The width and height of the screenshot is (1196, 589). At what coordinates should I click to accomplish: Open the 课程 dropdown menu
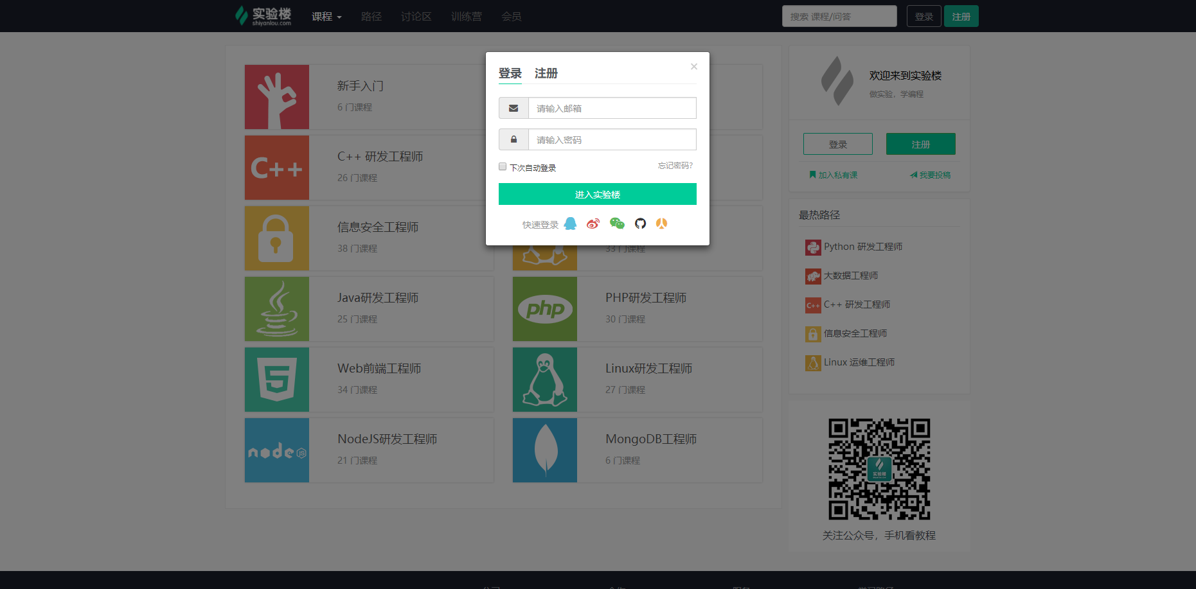click(x=326, y=16)
